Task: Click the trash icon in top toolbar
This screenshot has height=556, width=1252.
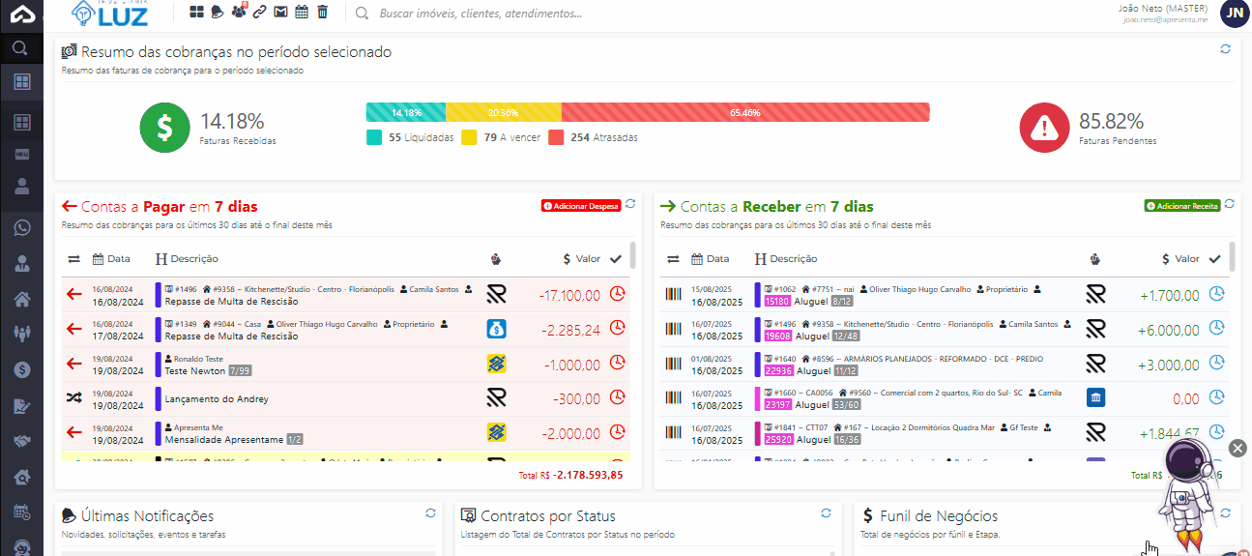Action: pyautogui.click(x=323, y=13)
